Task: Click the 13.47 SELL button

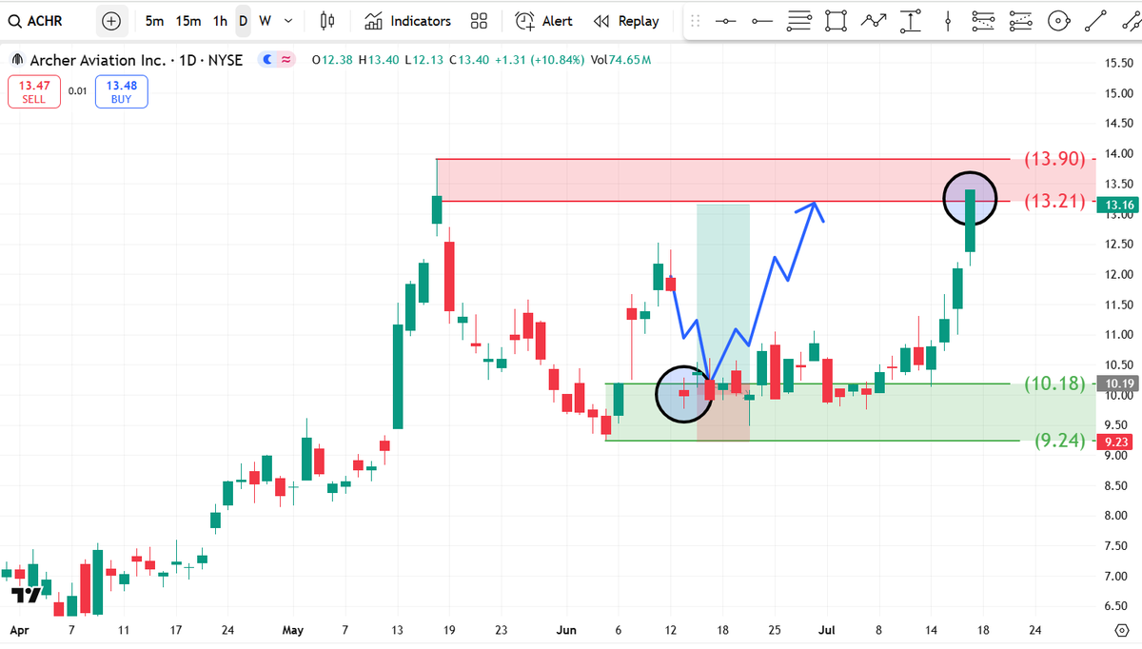Action: [34, 91]
